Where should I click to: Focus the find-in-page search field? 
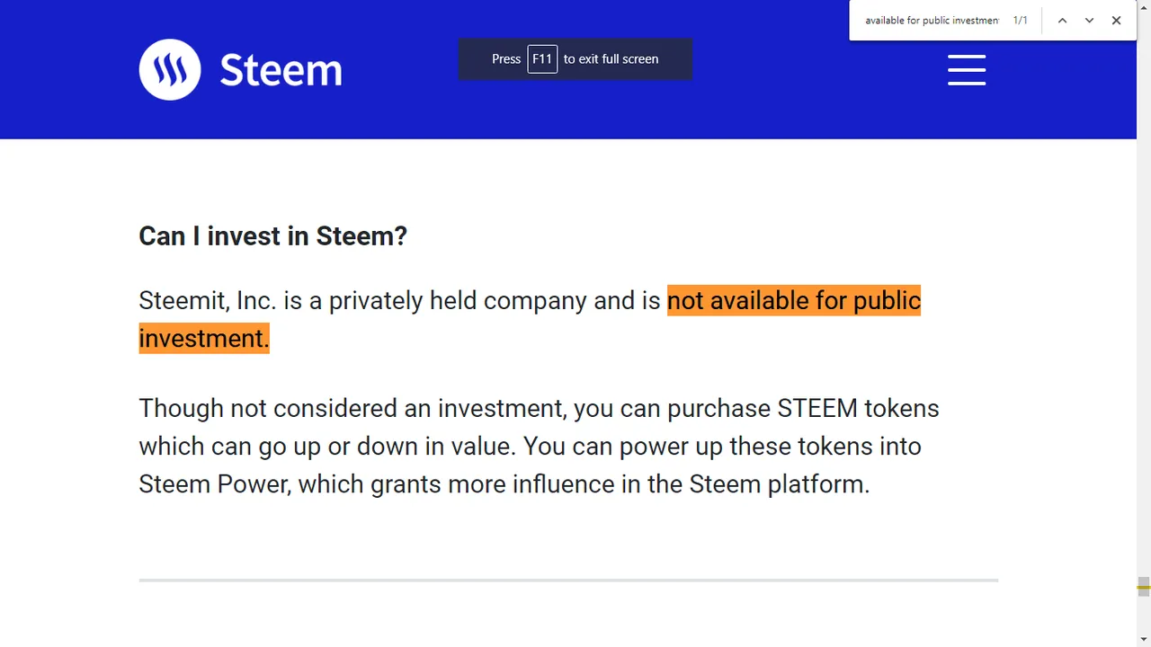[932, 20]
